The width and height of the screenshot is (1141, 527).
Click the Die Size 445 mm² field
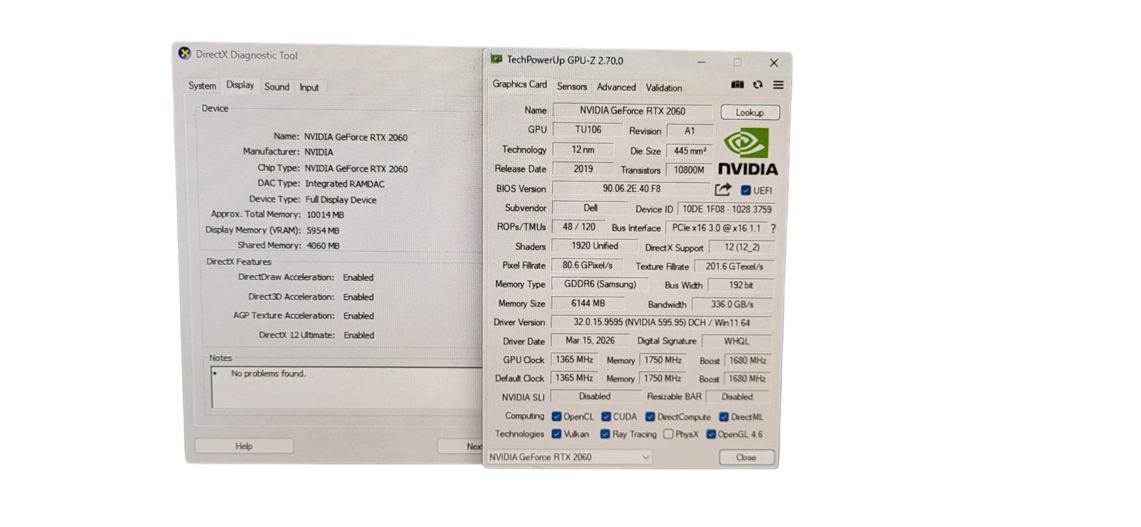click(x=689, y=151)
